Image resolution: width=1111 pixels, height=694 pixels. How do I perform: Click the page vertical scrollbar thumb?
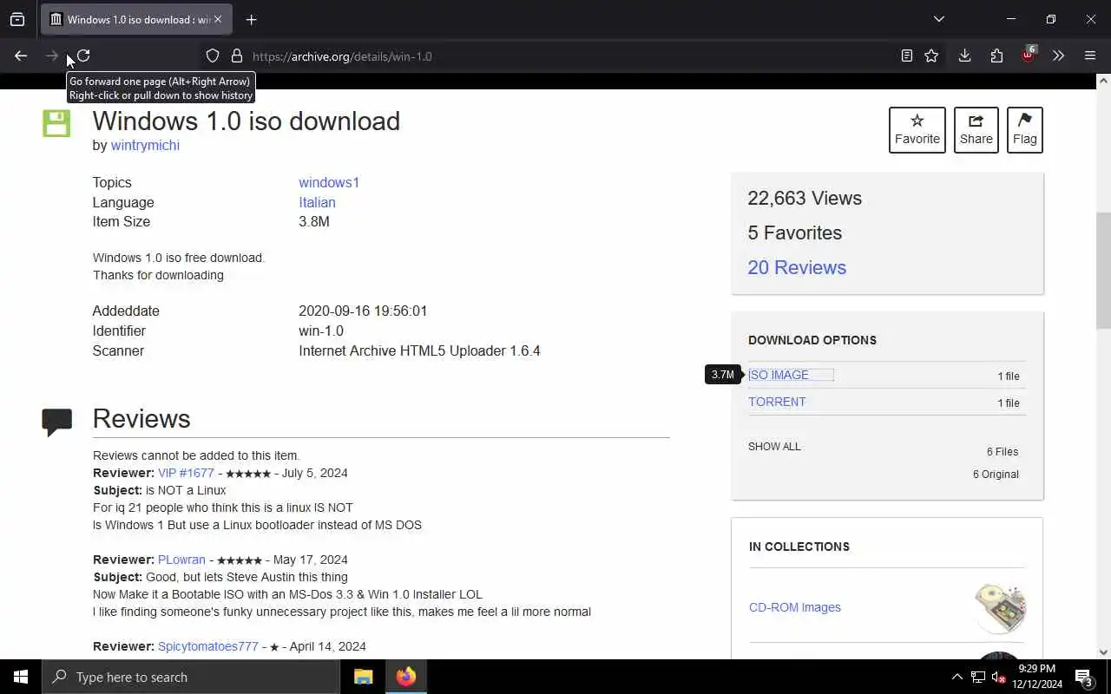[1103, 271]
